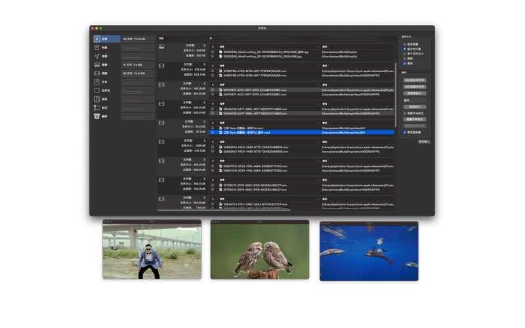The width and height of the screenshot is (525, 328).
Task: Select the 单个文件大小 sort radio button
Action: click(x=404, y=53)
